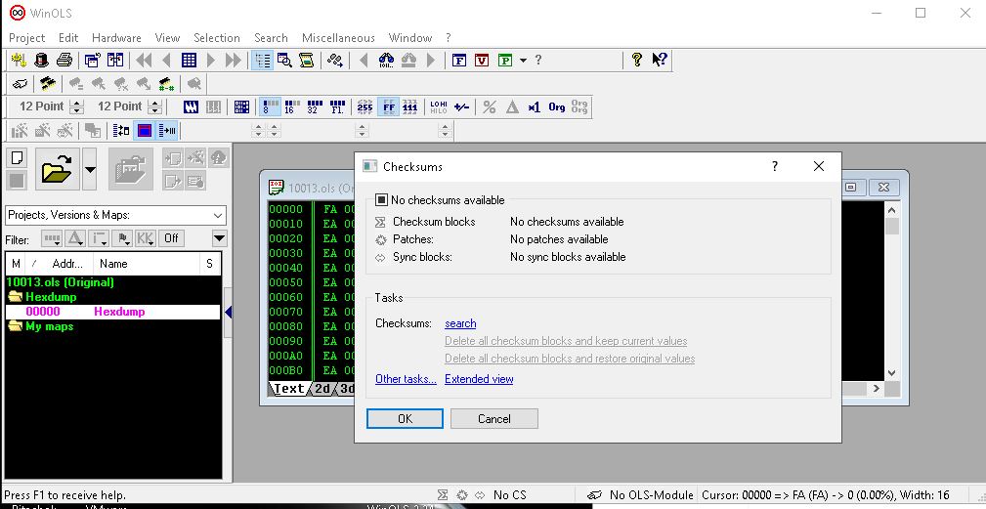Click the checksums search link
This screenshot has height=509, width=986.
(x=460, y=323)
